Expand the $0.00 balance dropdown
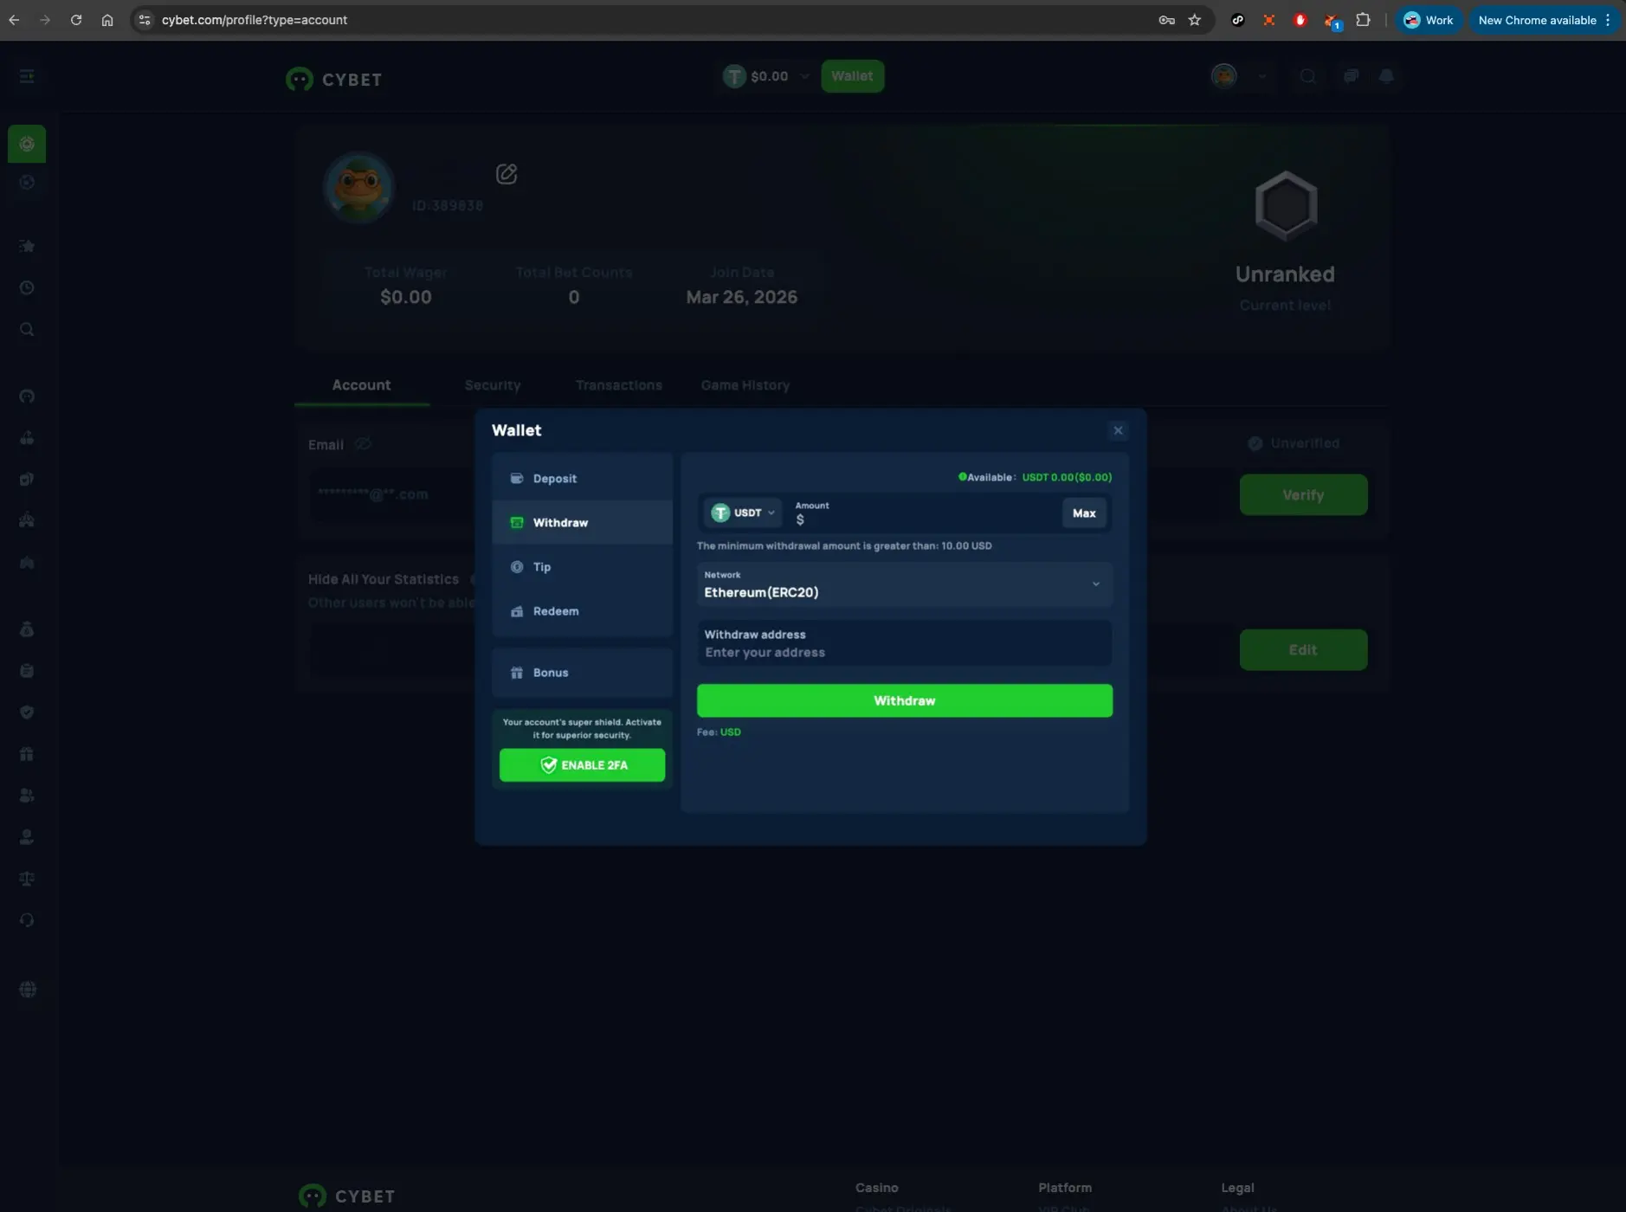Image resolution: width=1626 pixels, height=1212 pixels. pyautogui.click(x=804, y=76)
